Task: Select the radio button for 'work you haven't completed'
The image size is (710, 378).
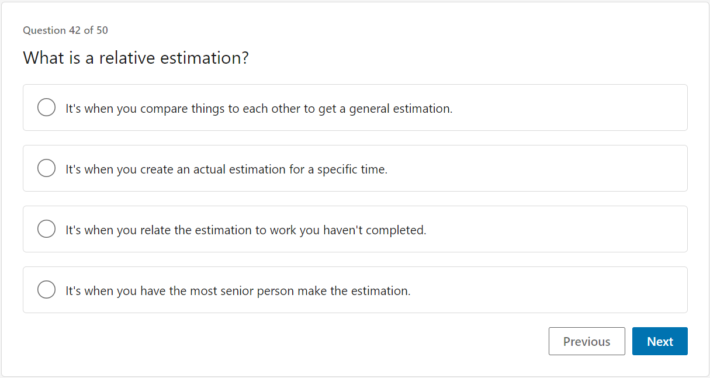Action: (x=46, y=228)
